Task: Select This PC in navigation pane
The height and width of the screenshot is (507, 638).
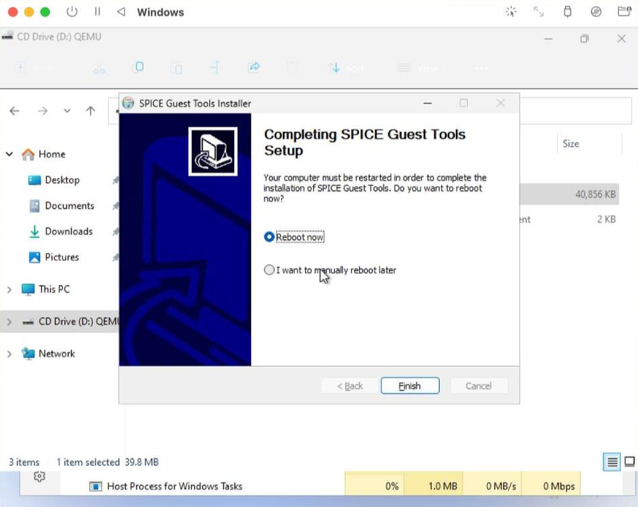Action: [x=45, y=289]
